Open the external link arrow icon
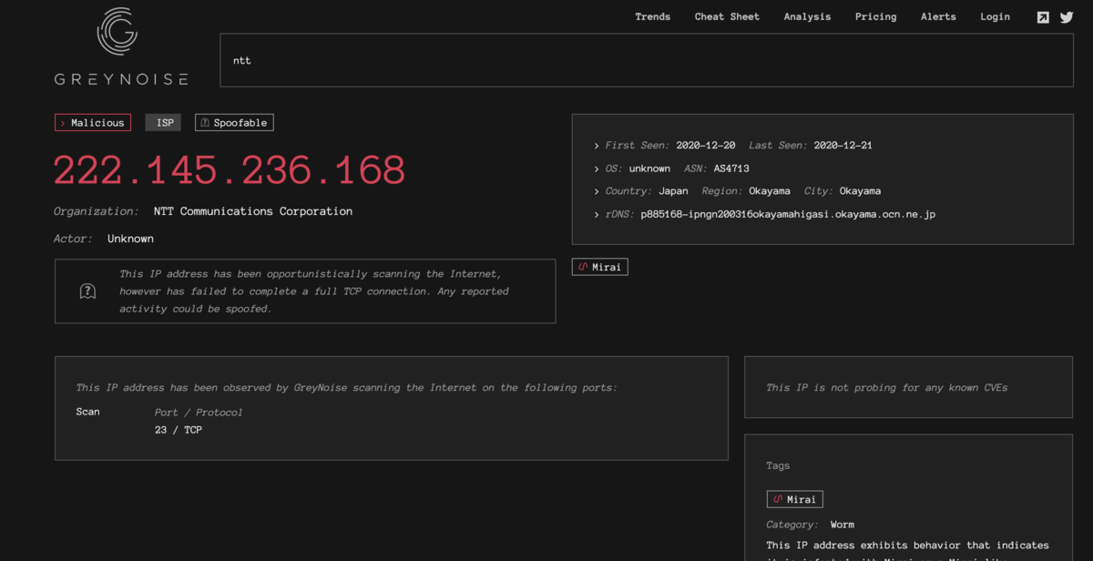Viewport: 1093px width, 561px height. (1043, 17)
